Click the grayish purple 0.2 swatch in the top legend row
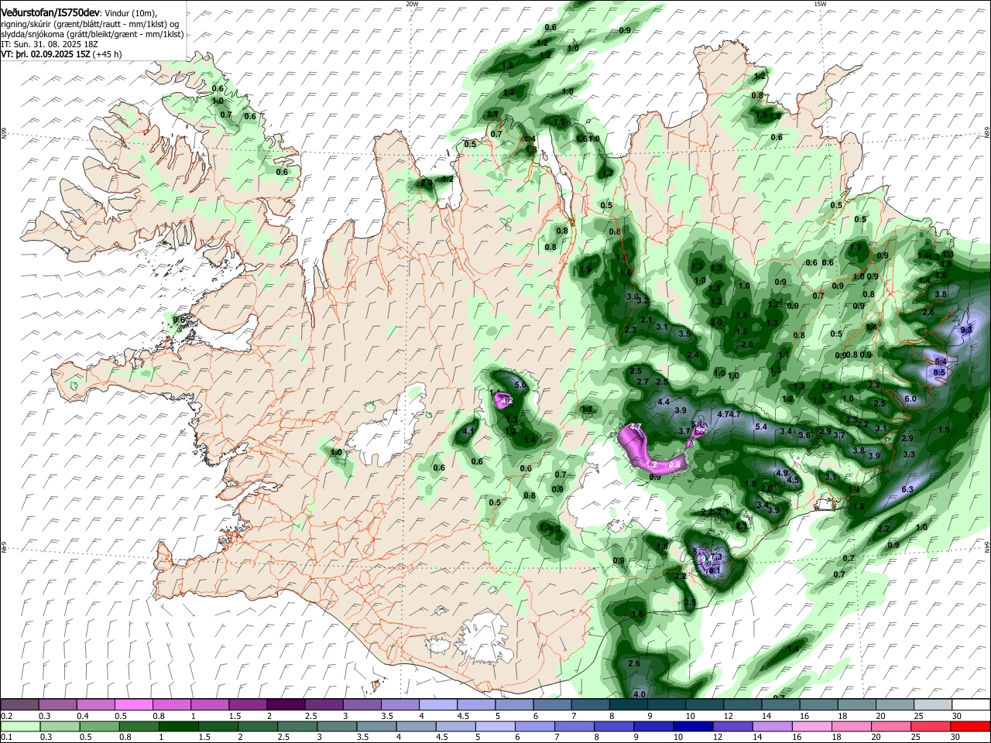 [19, 704]
